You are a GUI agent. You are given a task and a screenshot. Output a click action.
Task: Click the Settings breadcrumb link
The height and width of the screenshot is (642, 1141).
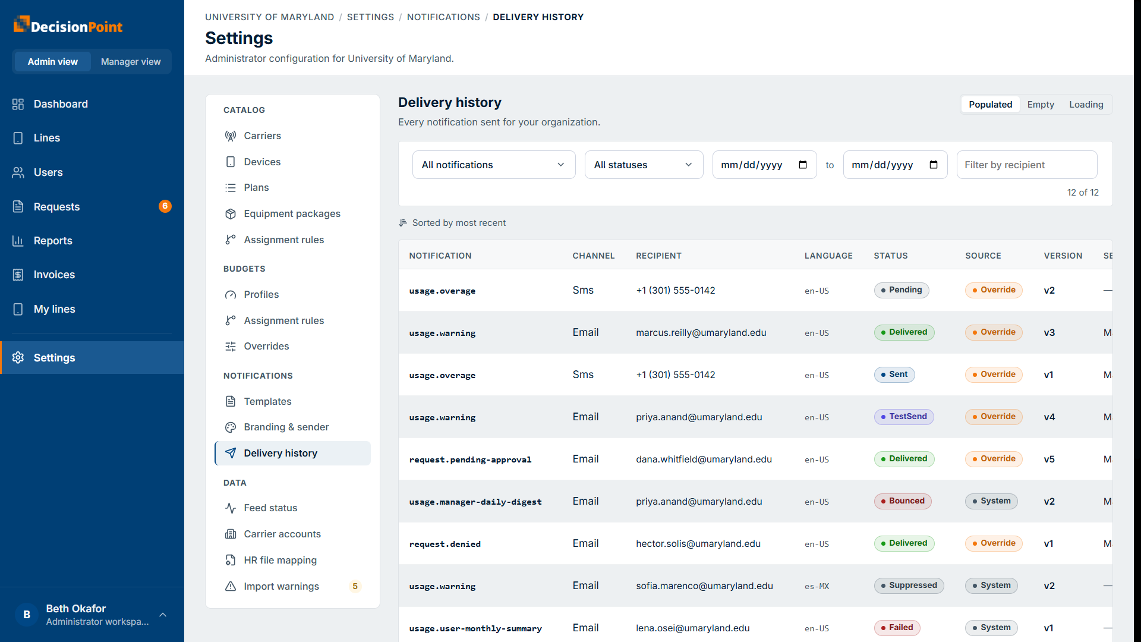pyautogui.click(x=370, y=17)
